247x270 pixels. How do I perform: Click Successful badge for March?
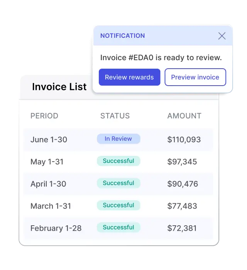118,205
